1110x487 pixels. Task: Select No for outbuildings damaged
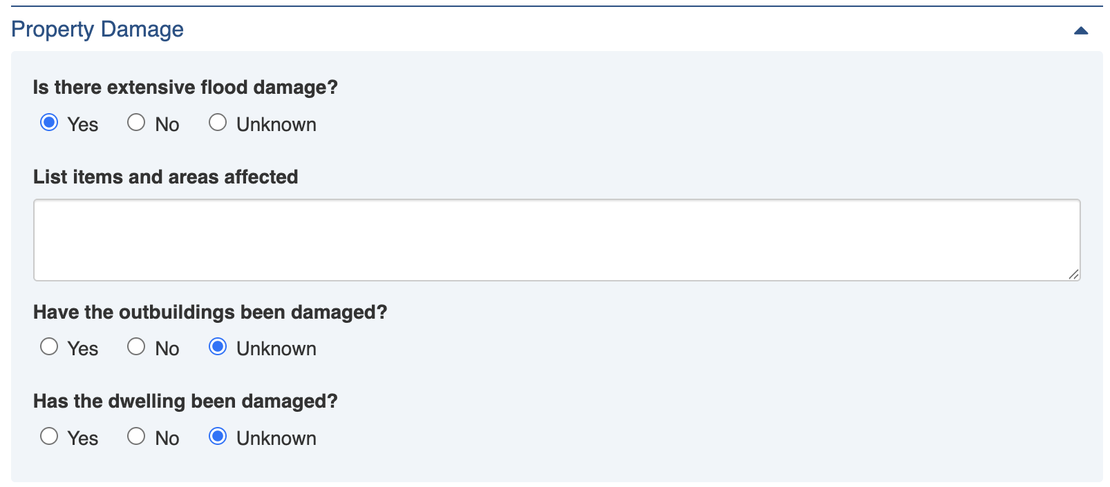(136, 346)
